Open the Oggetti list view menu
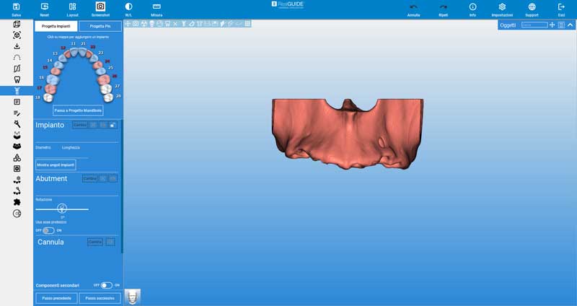Screen dimensions: 577x306 (x=561, y=25)
